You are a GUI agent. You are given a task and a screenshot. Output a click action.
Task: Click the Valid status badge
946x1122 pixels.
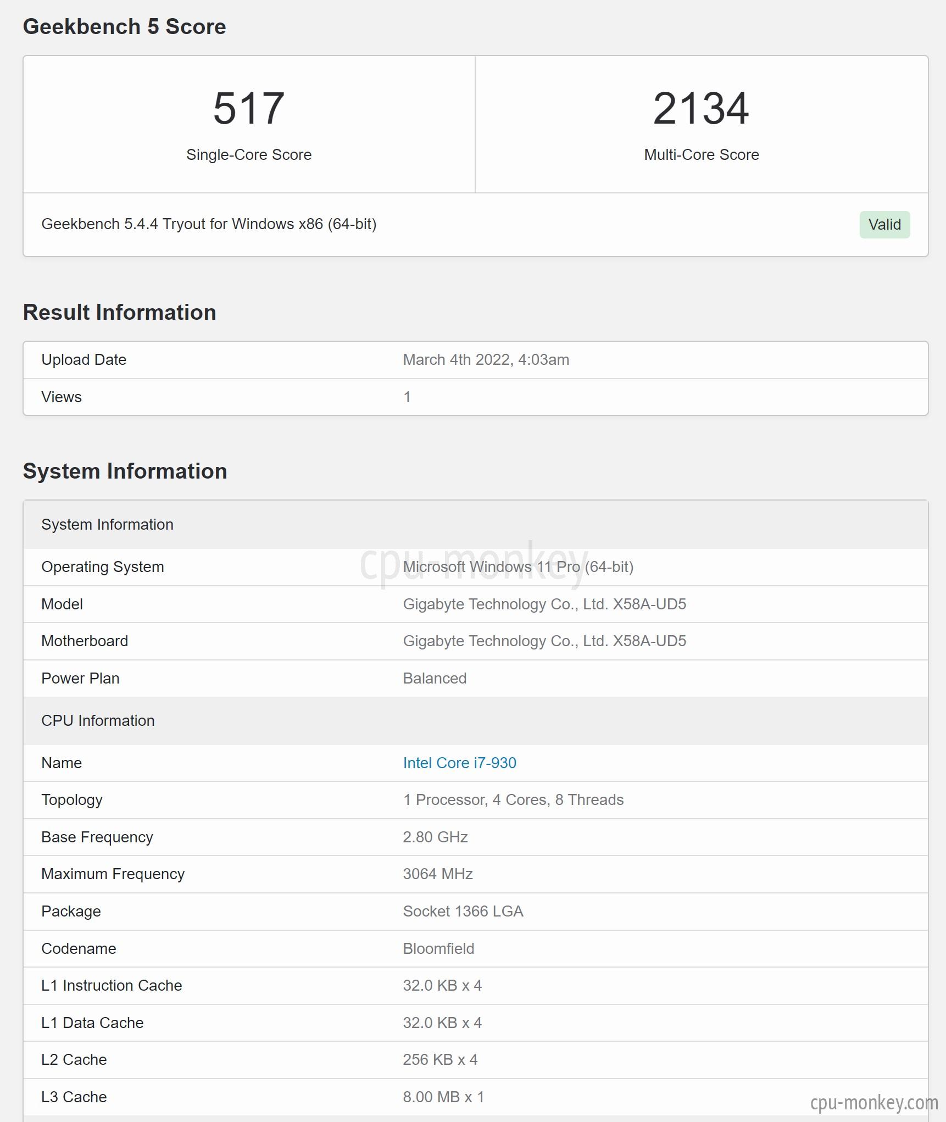(x=884, y=224)
